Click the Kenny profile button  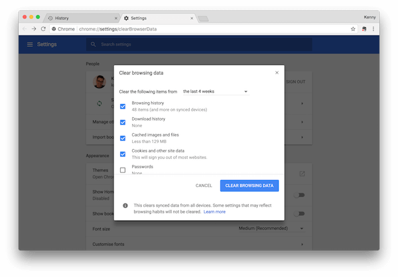point(369,17)
